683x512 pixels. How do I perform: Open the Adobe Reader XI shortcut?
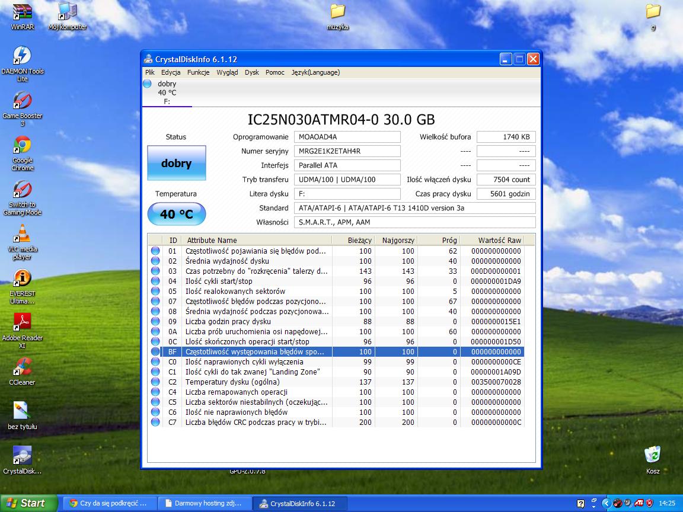[x=22, y=331]
